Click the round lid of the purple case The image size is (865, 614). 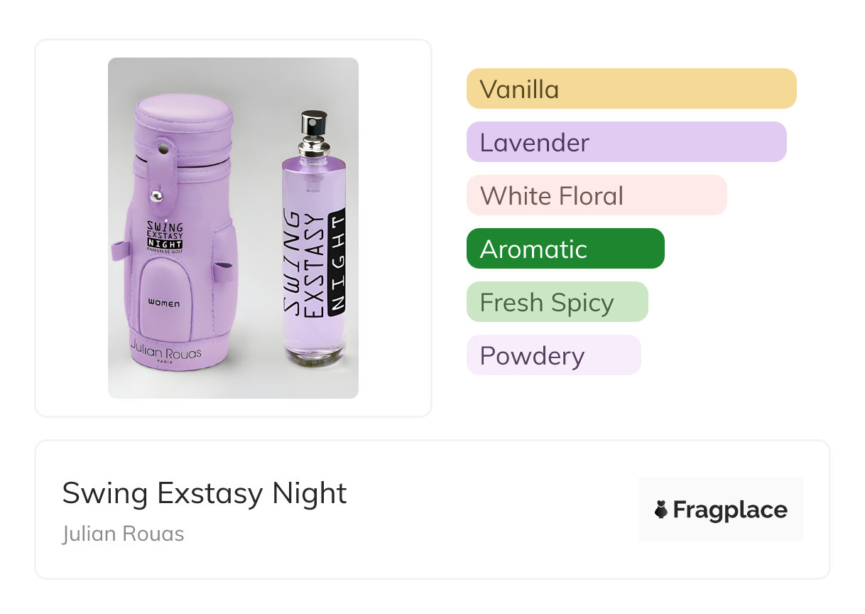tap(183, 112)
